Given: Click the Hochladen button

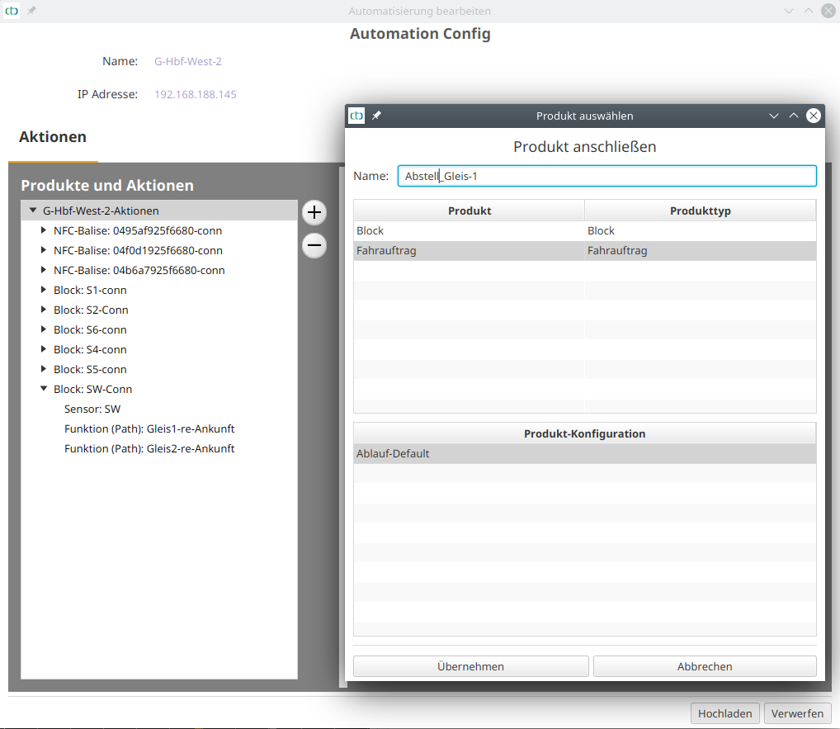Looking at the screenshot, I should click(x=724, y=713).
